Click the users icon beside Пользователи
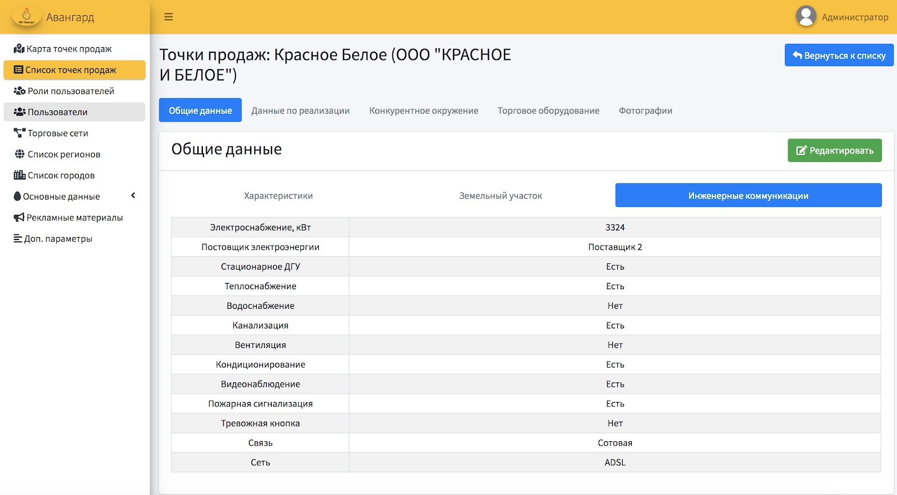Screen dimensions: 897x495 click(x=20, y=112)
